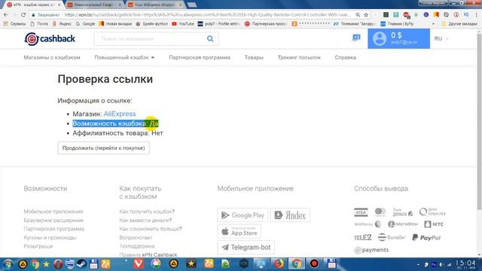Click the Yandex store app badge

click(x=290, y=215)
